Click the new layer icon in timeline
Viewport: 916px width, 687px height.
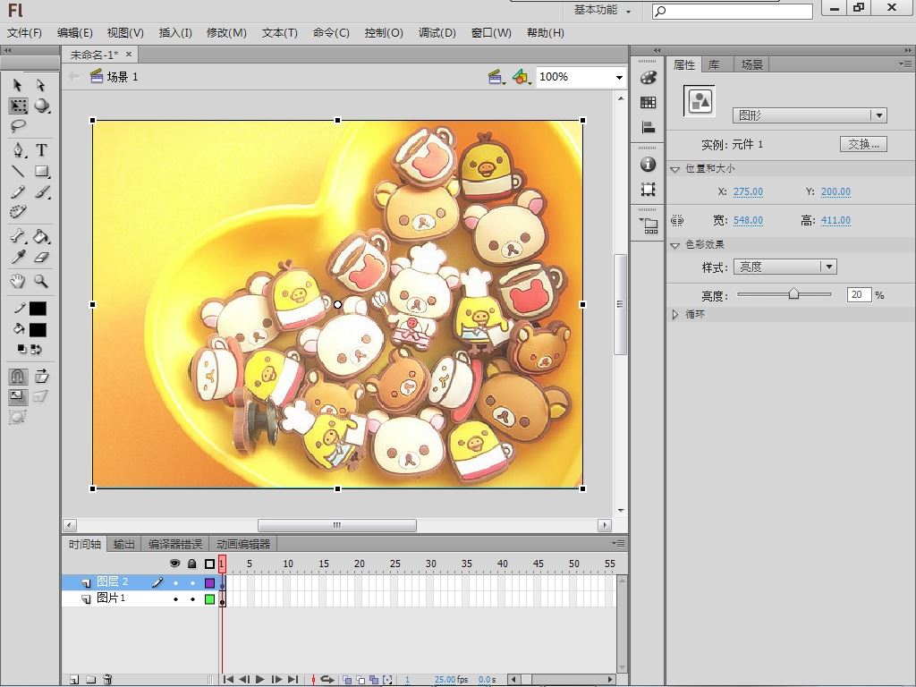tap(74, 680)
